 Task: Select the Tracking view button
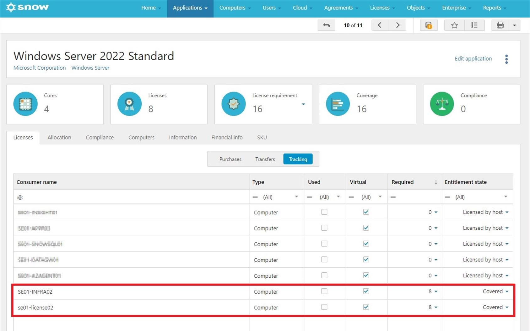coord(298,159)
